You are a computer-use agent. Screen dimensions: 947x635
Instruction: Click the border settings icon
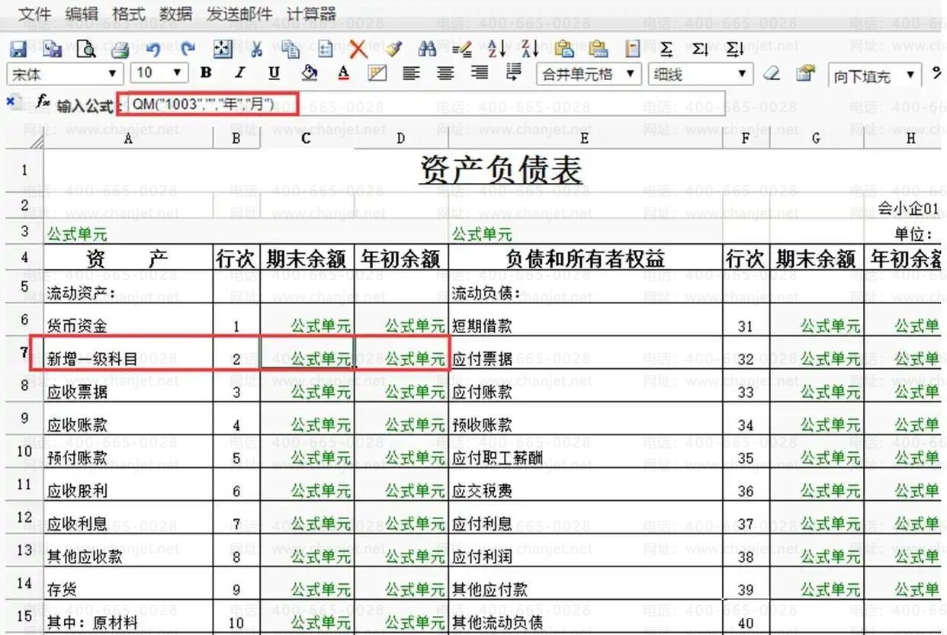[x=377, y=73]
